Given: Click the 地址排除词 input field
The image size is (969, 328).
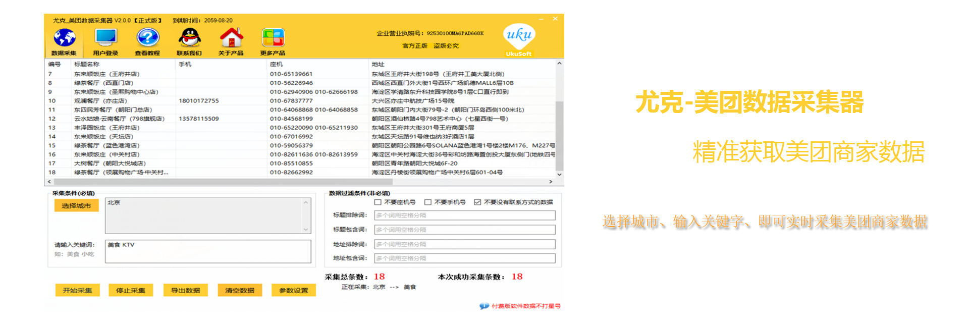Looking at the screenshot, I should pyautogui.click(x=464, y=244).
